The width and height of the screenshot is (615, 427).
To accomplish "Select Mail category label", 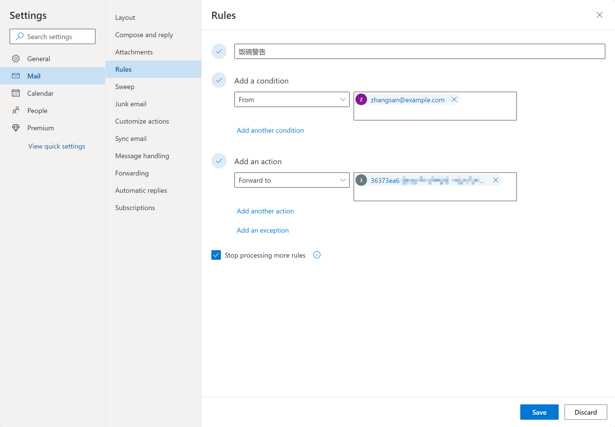I will coord(34,76).
